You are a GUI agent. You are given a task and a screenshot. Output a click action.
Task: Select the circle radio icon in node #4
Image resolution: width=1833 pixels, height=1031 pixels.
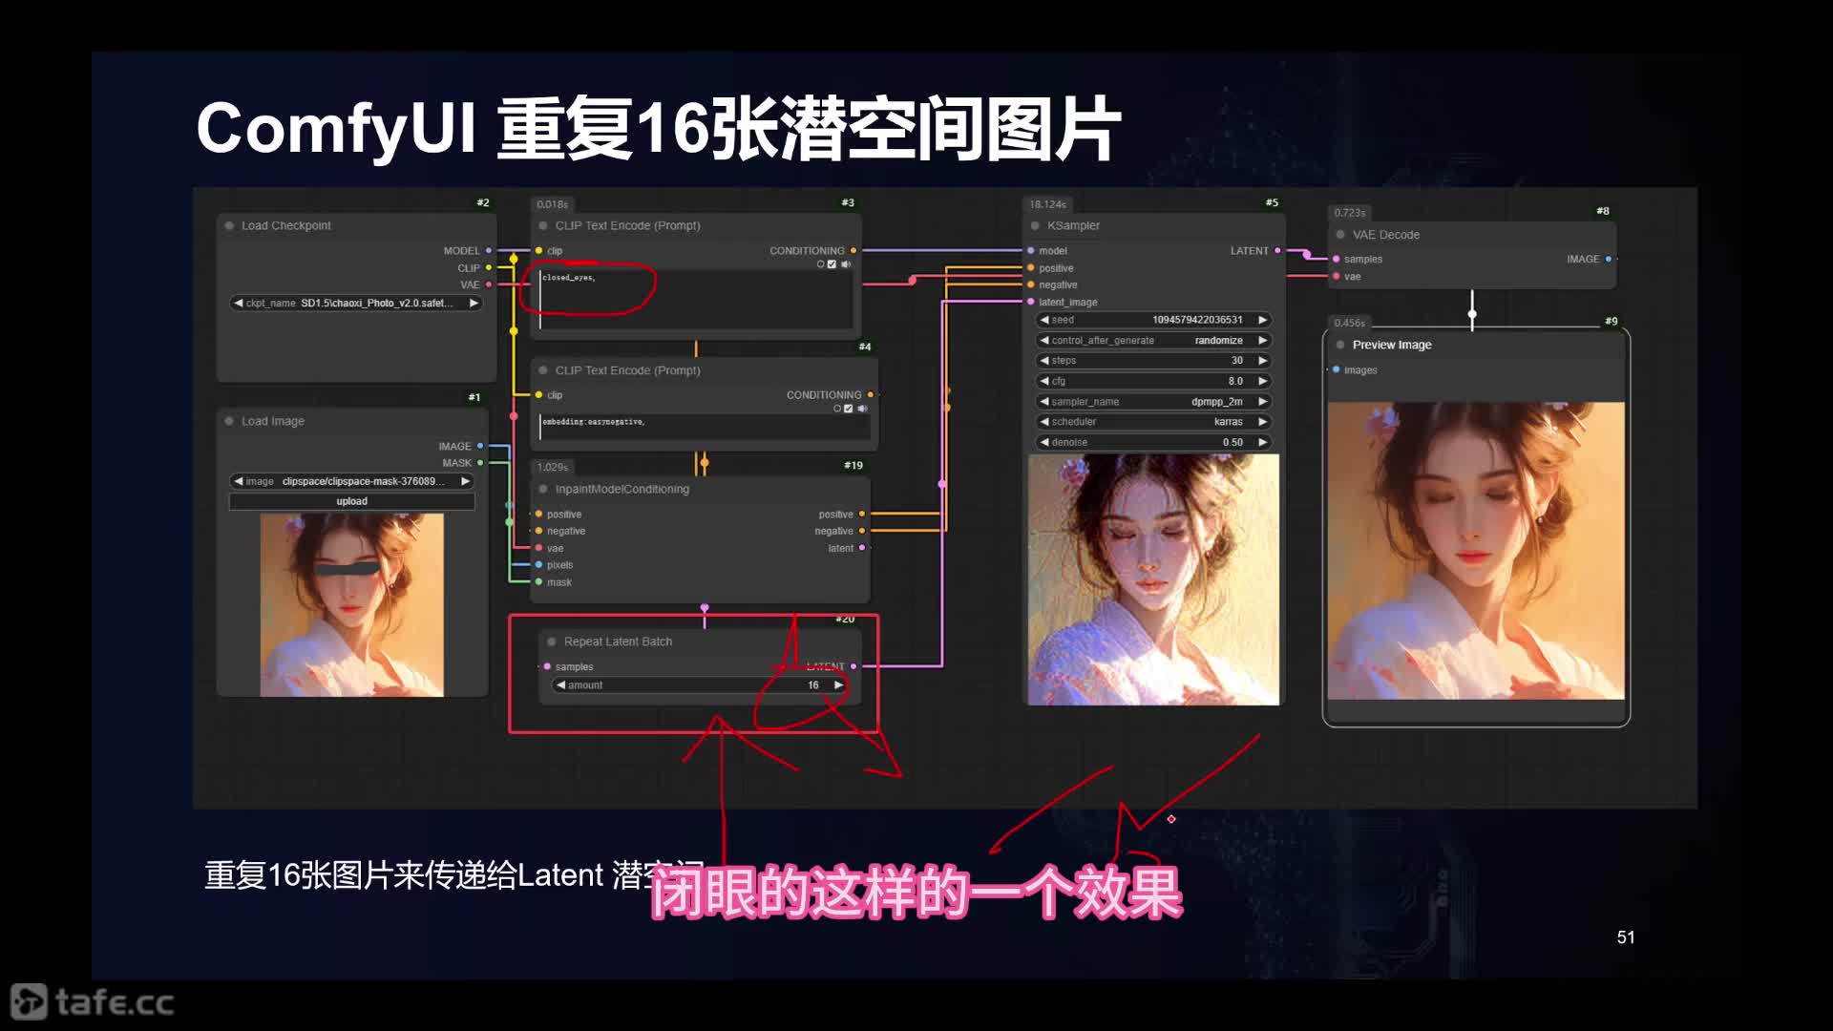pos(837,409)
